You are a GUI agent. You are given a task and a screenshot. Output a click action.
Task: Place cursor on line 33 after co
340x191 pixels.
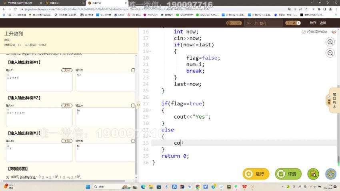[x=180, y=143]
